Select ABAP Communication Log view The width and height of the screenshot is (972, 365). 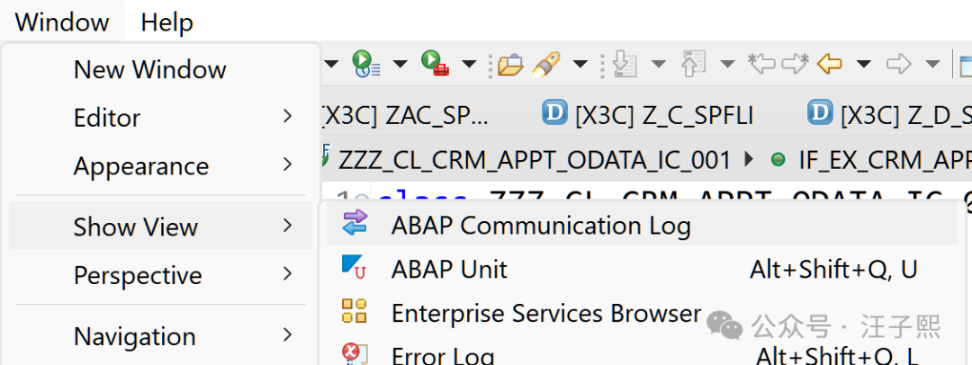642,226
